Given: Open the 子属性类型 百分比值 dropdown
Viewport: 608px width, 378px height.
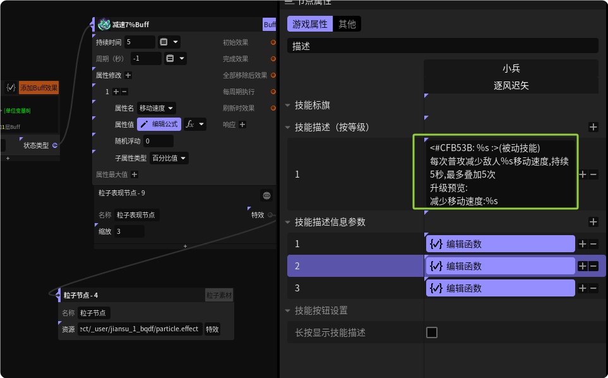Looking at the screenshot, I should point(169,158).
